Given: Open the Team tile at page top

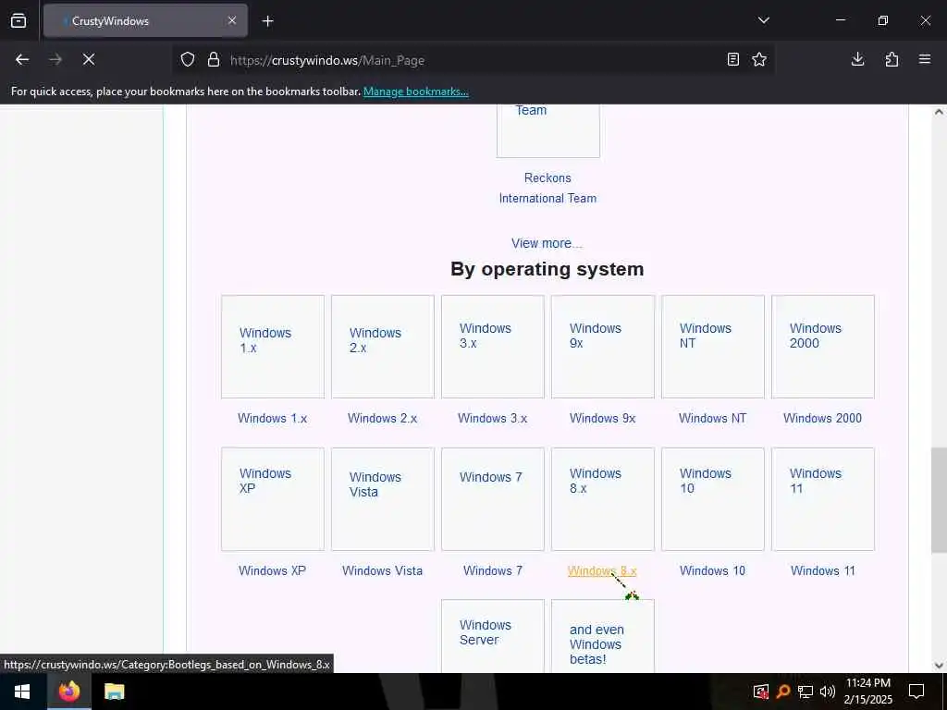Looking at the screenshot, I should pyautogui.click(x=548, y=130).
